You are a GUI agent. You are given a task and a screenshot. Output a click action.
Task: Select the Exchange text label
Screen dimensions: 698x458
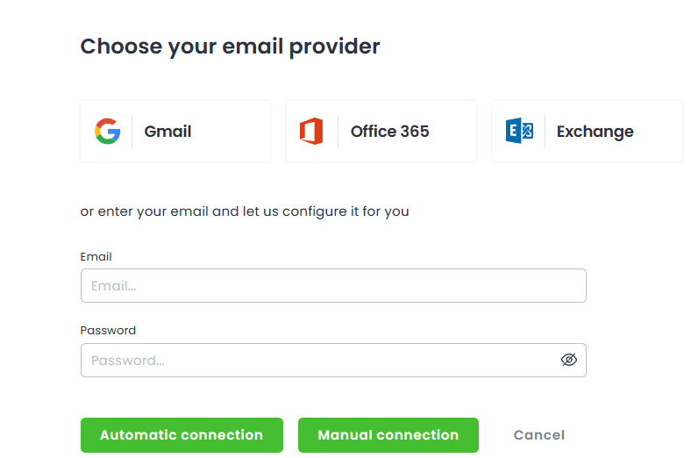coord(595,132)
